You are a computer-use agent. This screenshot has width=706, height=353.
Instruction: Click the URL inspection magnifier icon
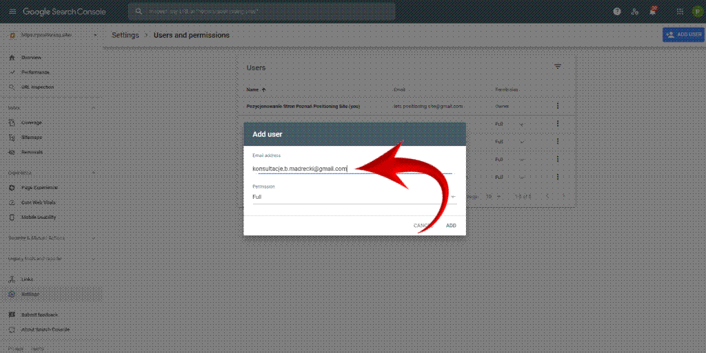(x=12, y=87)
